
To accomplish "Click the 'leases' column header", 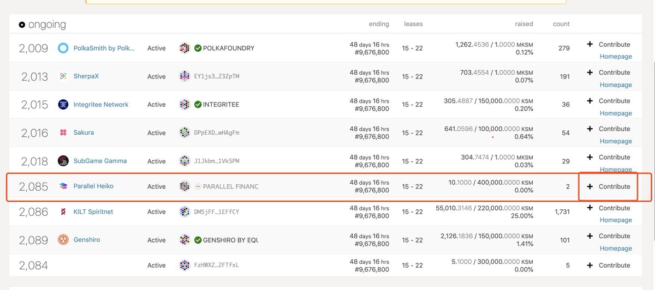I will coord(413,24).
